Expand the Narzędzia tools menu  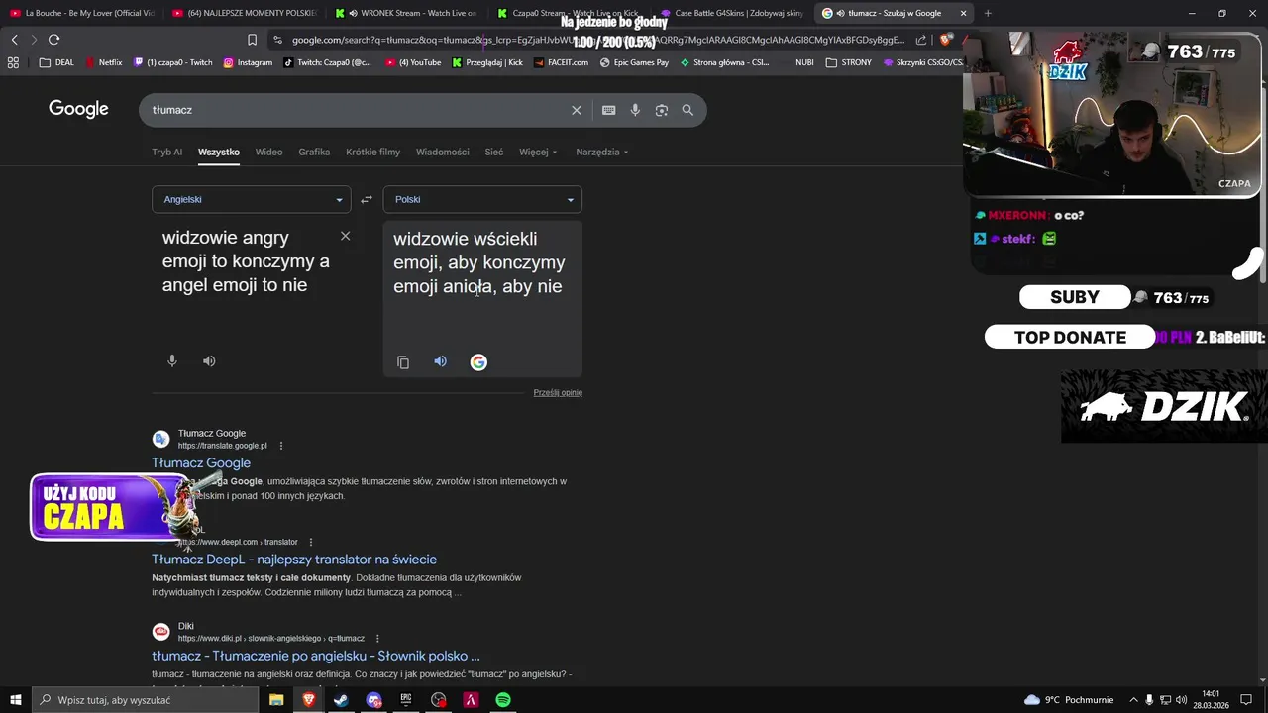(602, 152)
